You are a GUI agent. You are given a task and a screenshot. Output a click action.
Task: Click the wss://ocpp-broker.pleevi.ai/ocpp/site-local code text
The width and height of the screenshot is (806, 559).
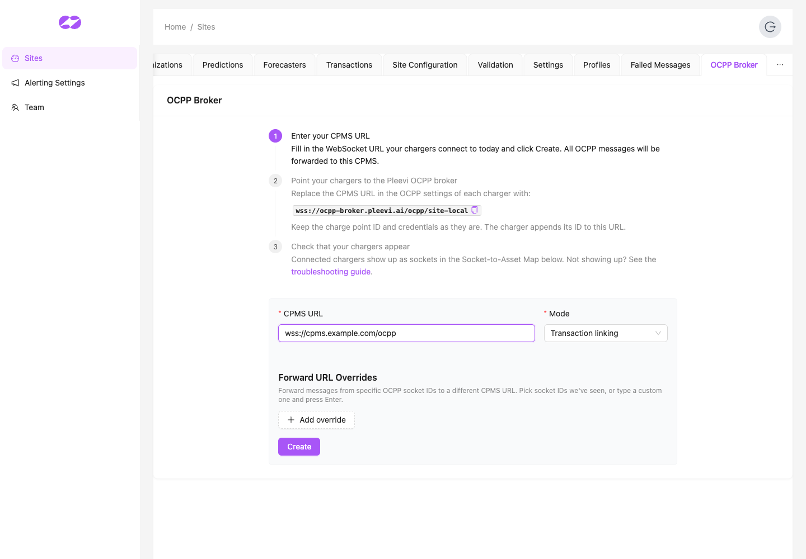pyautogui.click(x=382, y=211)
